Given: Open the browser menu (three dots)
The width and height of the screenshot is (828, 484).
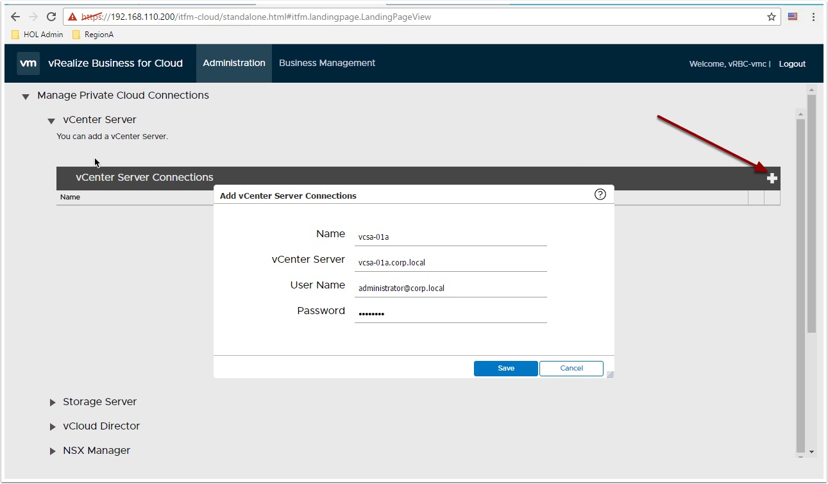Looking at the screenshot, I should [x=813, y=17].
